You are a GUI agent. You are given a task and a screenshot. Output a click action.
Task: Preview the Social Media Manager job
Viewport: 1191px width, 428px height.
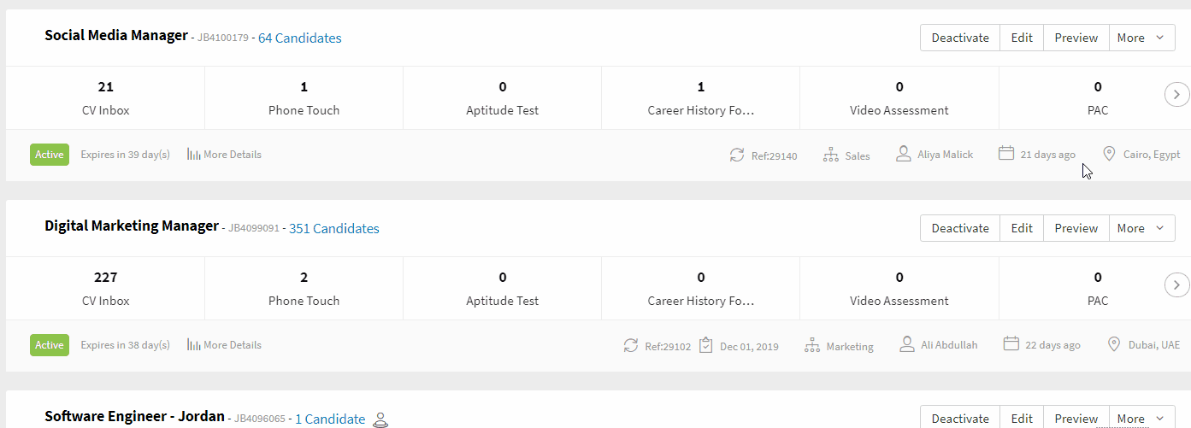[x=1076, y=38]
